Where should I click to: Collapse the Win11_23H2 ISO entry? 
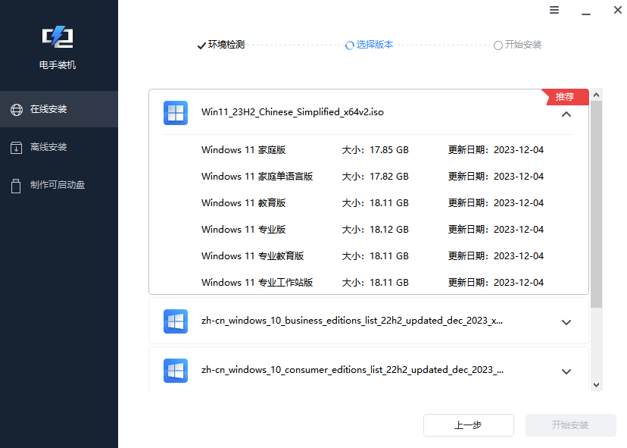(566, 112)
